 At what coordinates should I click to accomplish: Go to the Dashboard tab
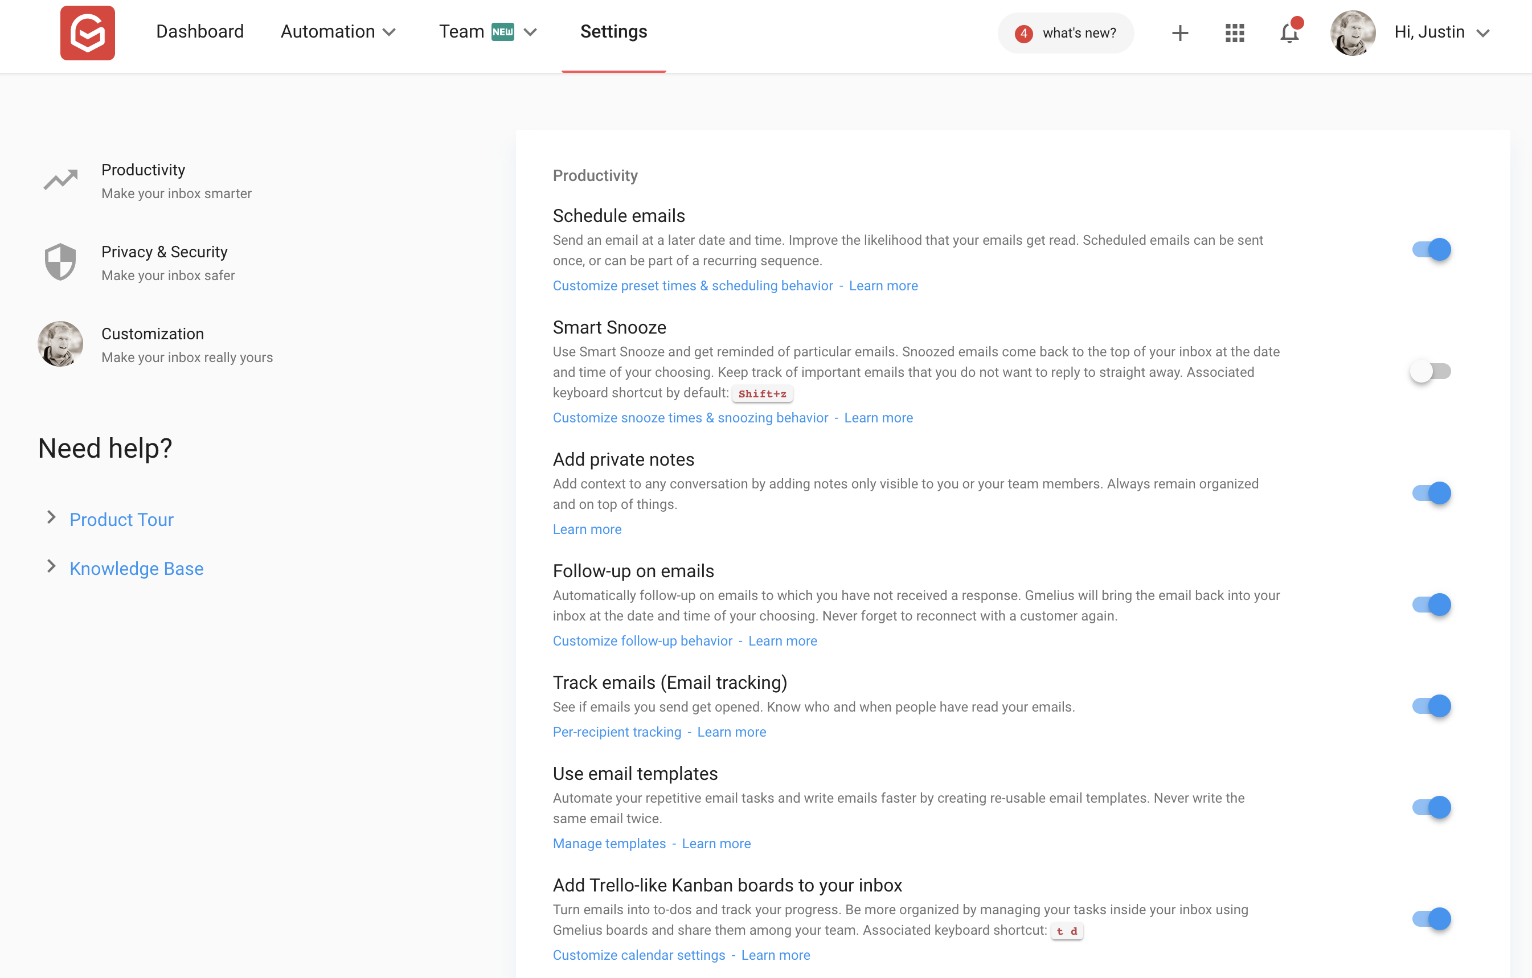pyautogui.click(x=200, y=32)
